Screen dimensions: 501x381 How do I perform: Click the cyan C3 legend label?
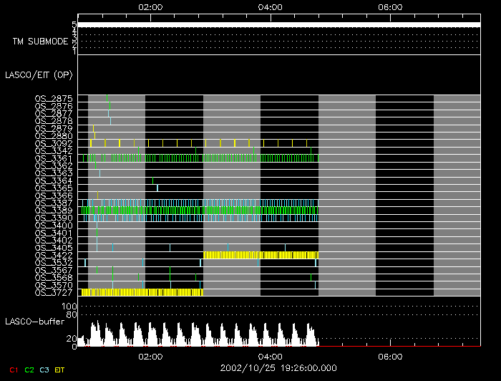pos(46,370)
